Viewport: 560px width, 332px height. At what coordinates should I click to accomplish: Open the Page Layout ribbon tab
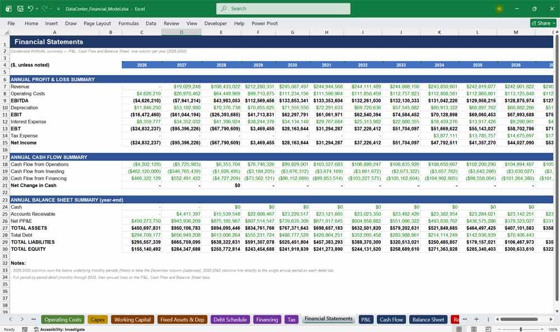(97, 23)
